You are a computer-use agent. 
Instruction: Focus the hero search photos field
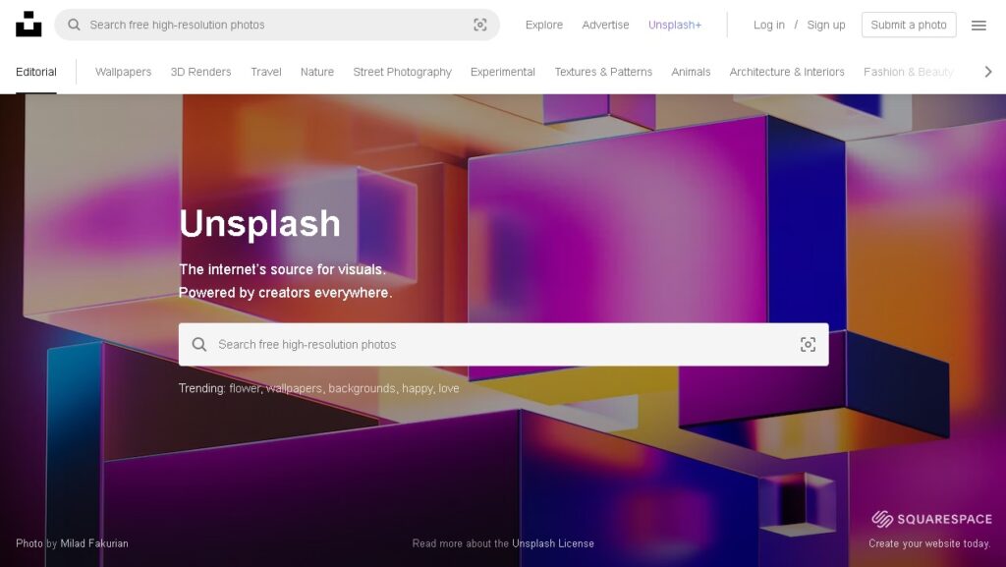click(x=504, y=345)
